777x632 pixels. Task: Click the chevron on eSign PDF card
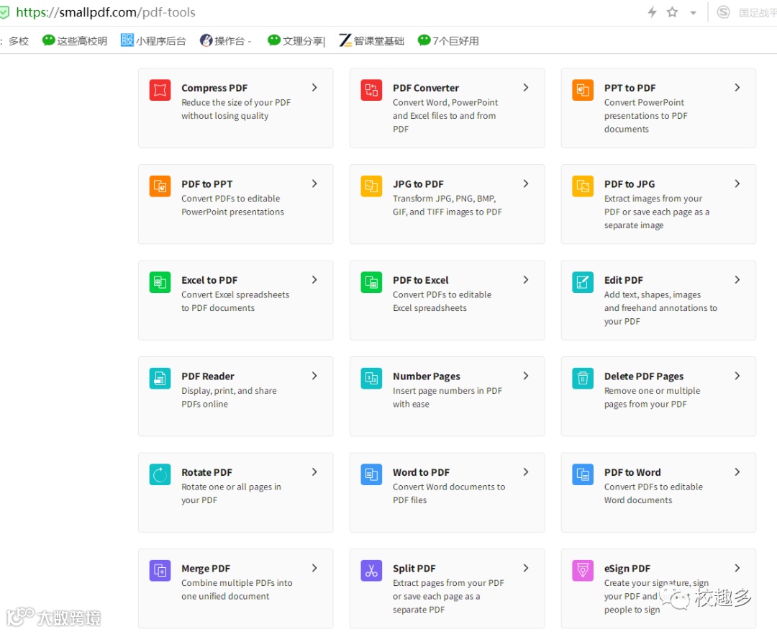[737, 569]
